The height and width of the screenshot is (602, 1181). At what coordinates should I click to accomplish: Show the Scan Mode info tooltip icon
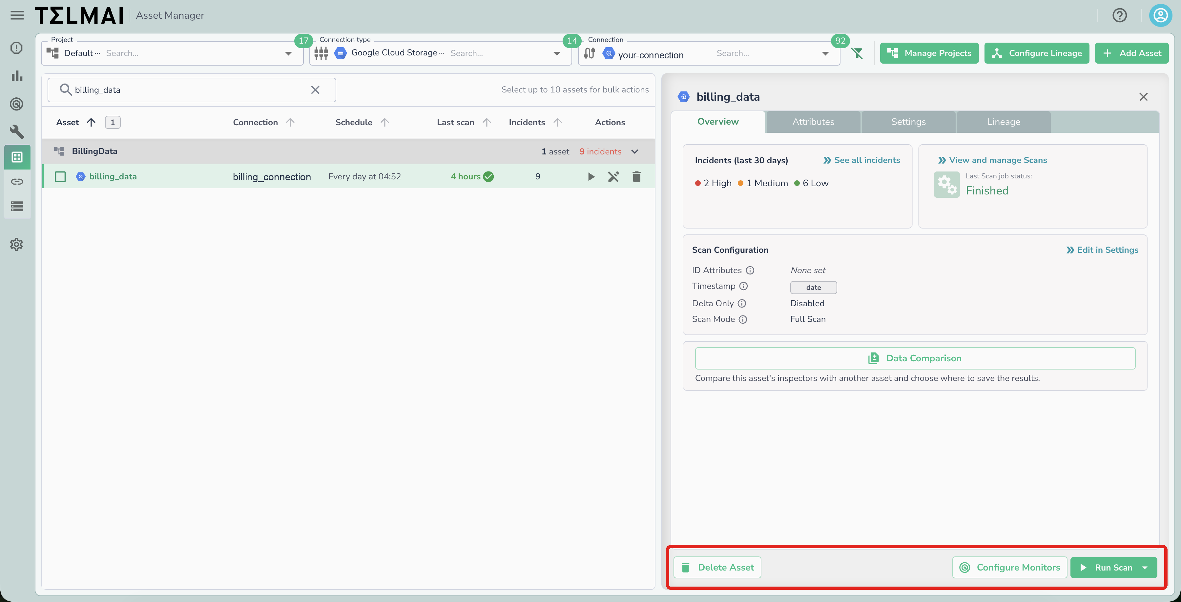click(743, 320)
